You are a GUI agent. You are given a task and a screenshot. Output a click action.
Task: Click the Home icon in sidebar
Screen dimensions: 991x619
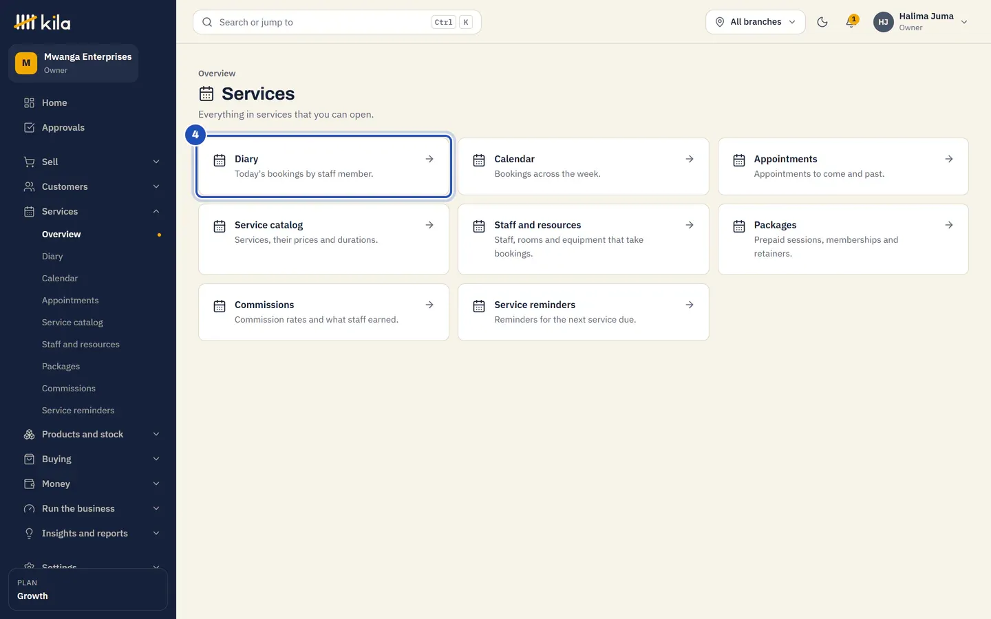29,102
